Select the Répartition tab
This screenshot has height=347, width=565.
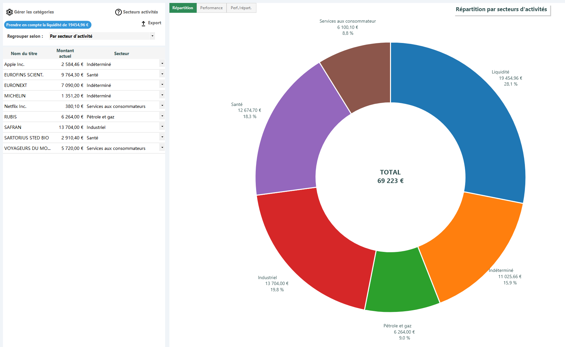pos(183,8)
